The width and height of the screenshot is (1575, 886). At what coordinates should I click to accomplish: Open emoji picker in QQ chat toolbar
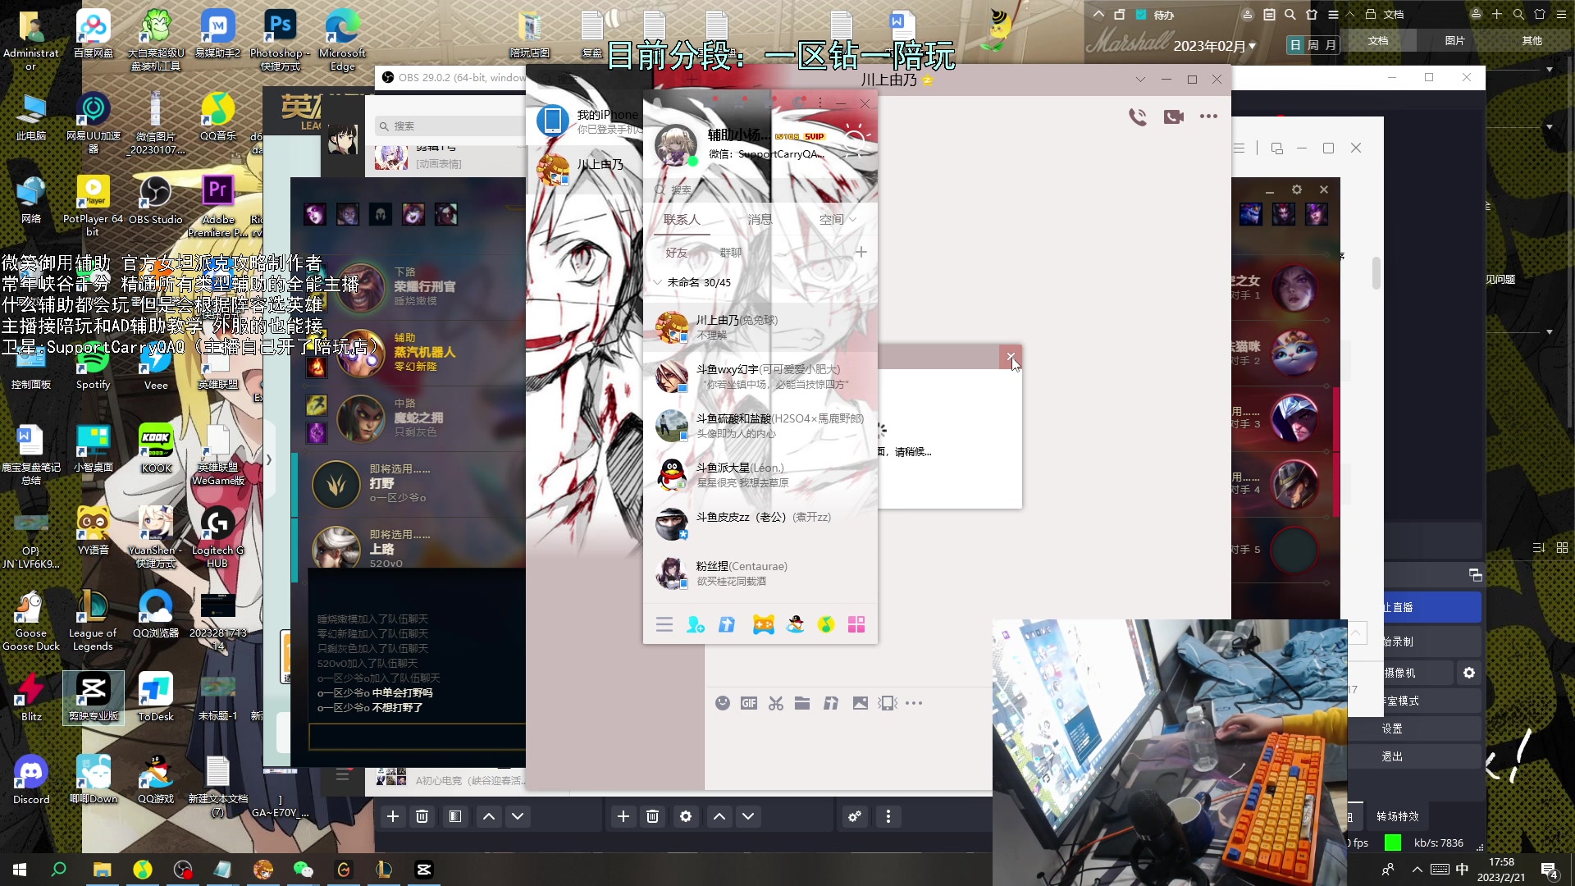[x=722, y=703]
